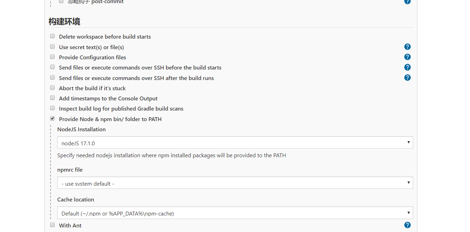Check Use secret text(s) or file(s)

pyautogui.click(x=52, y=46)
